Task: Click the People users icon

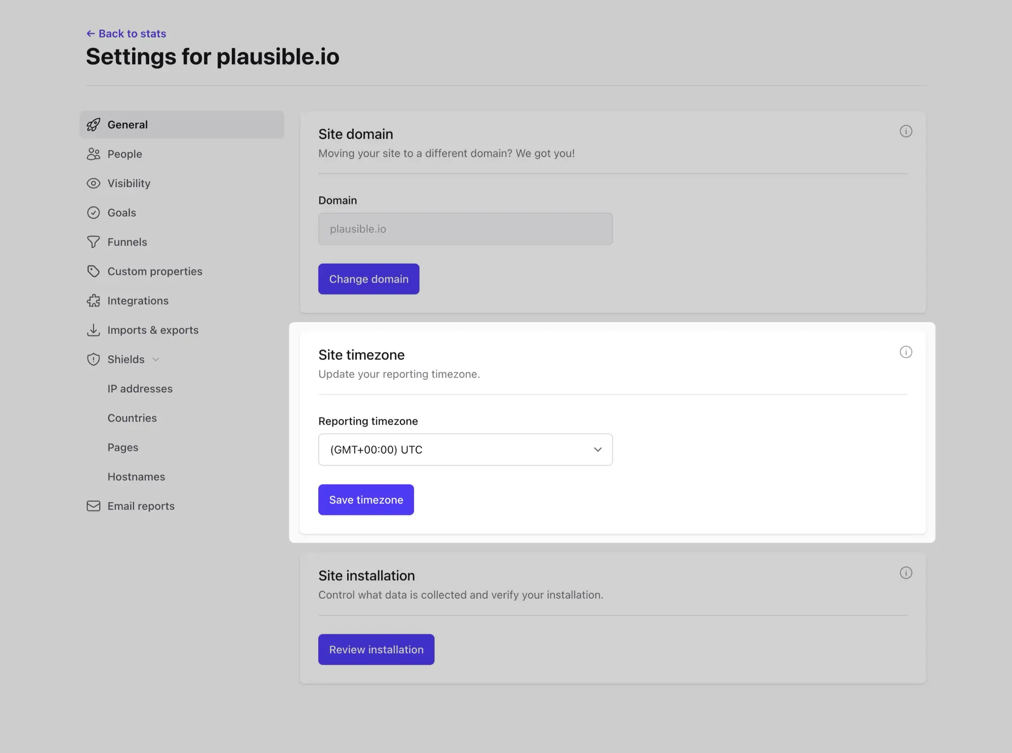Action: point(93,154)
